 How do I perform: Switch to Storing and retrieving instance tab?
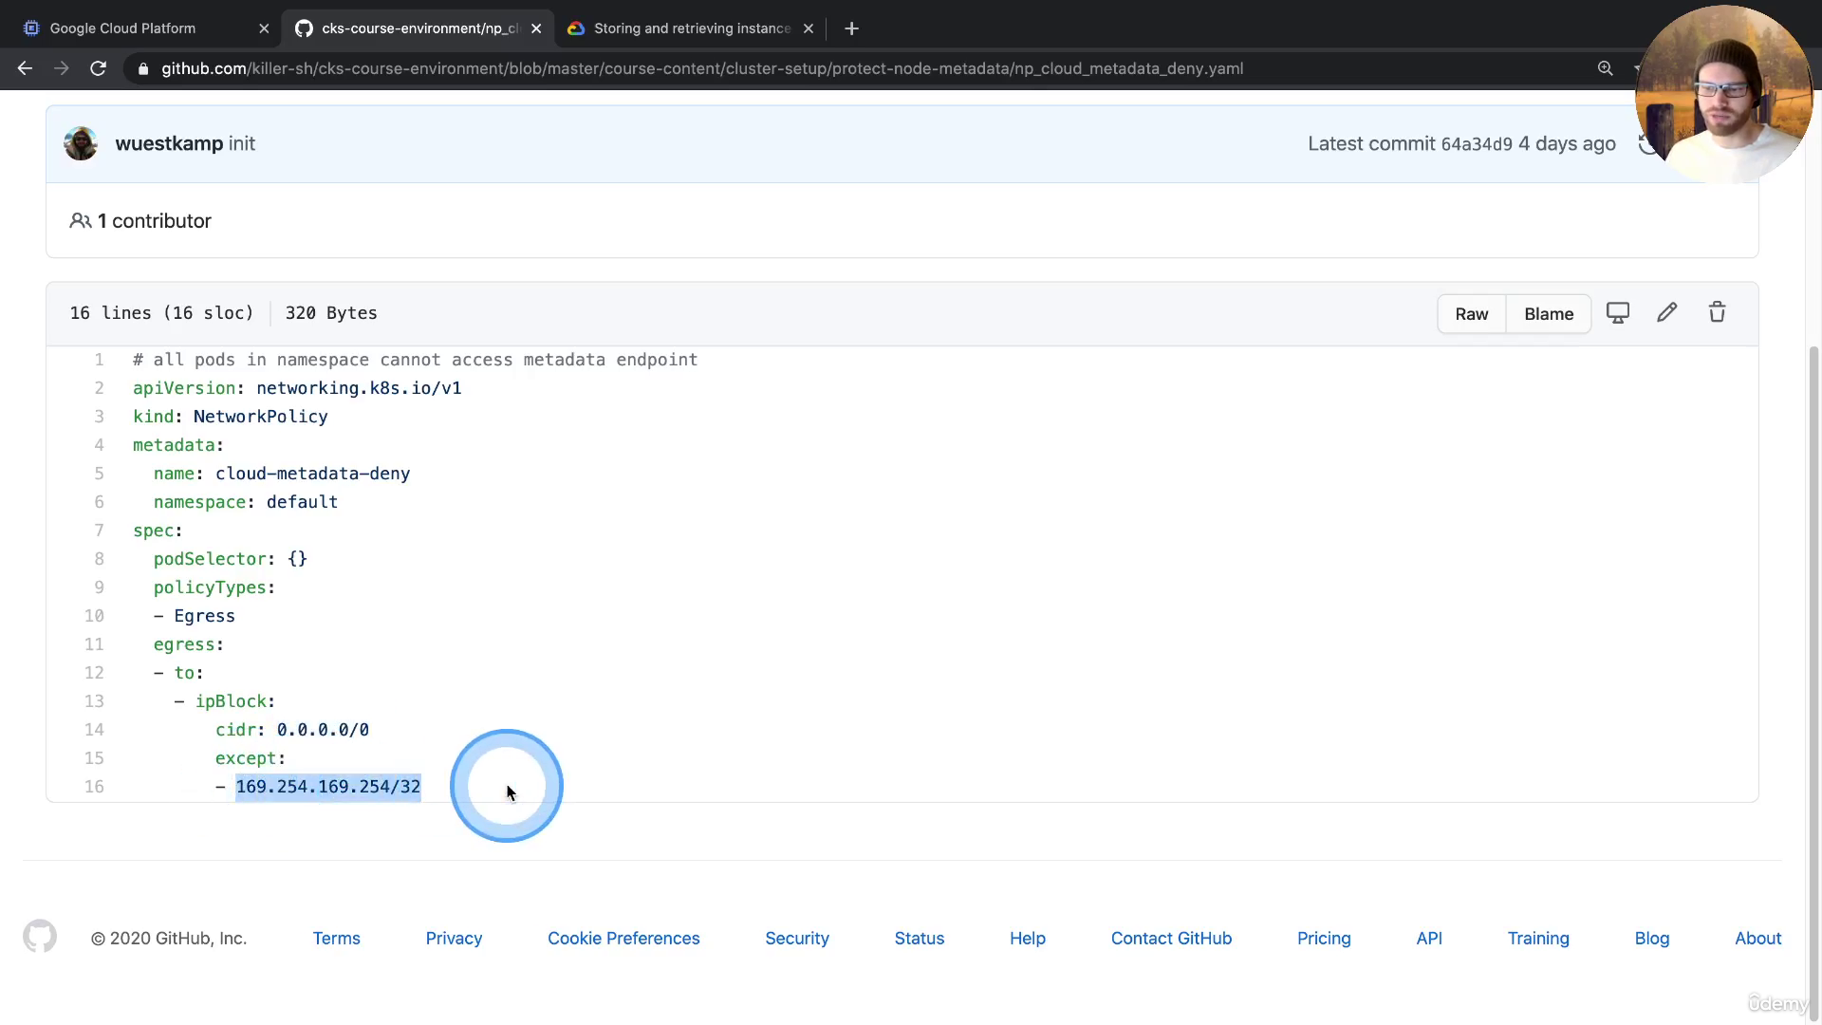(x=691, y=28)
